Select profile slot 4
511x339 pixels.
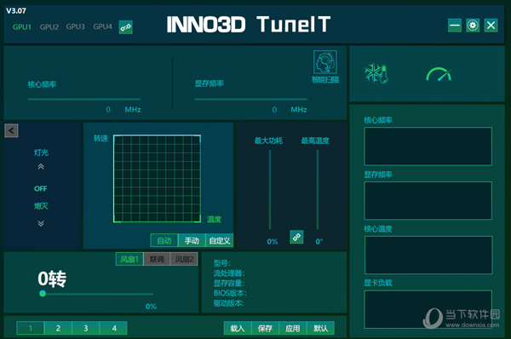point(114,328)
